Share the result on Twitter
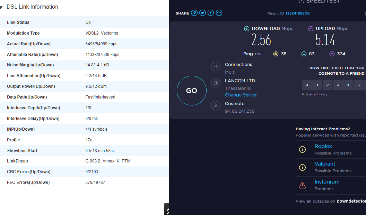The width and height of the screenshot is (366, 215). coord(202,13)
